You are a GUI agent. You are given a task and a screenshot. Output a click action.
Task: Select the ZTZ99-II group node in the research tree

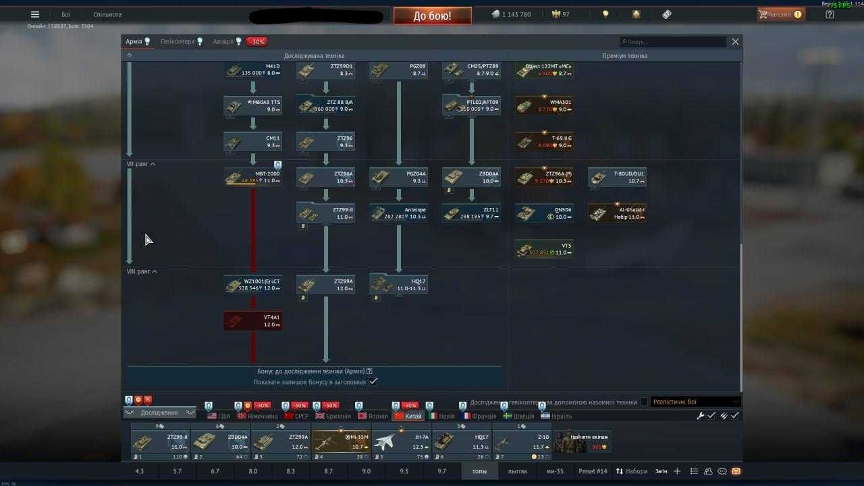(326, 213)
